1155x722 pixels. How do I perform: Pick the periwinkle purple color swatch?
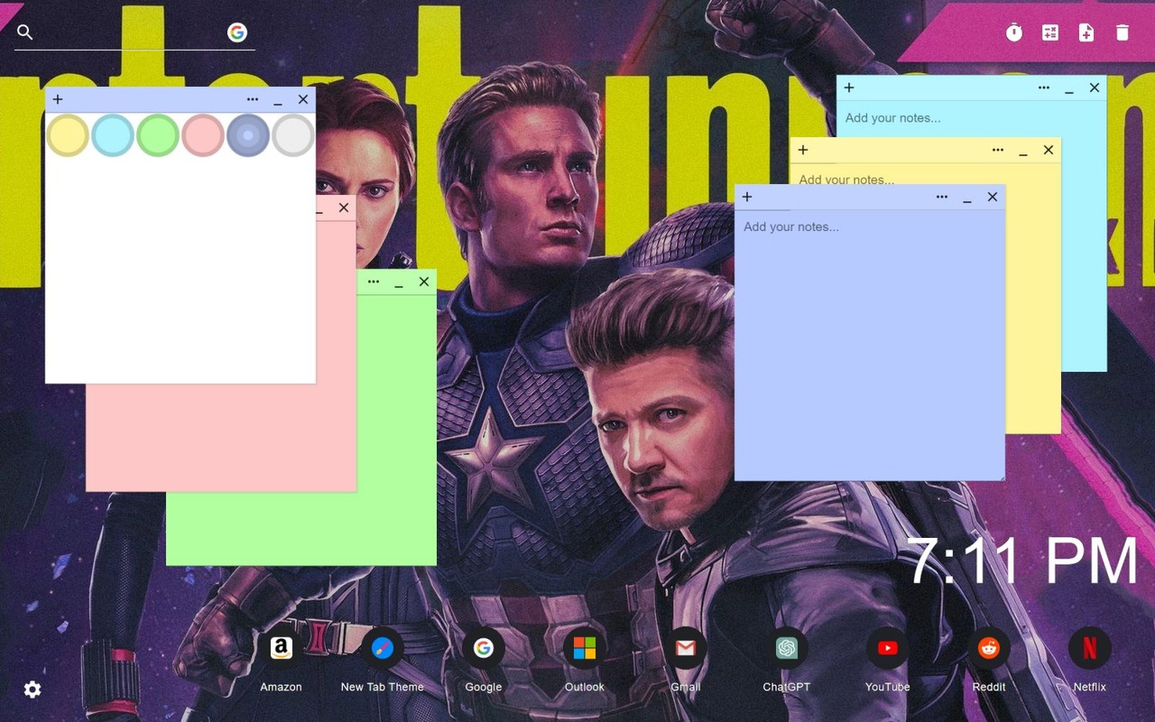[248, 135]
